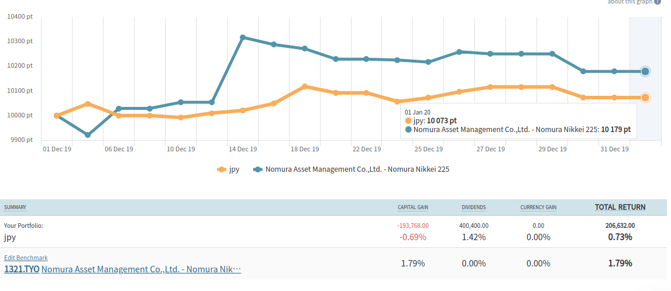Click the highlighted final jpy data point
Screen dimensions: 671x291
pyautogui.click(x=645, y=98)
